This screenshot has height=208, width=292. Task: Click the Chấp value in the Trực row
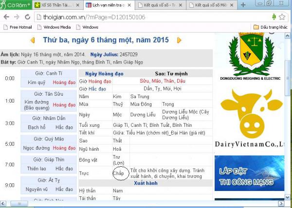[118, 173]
